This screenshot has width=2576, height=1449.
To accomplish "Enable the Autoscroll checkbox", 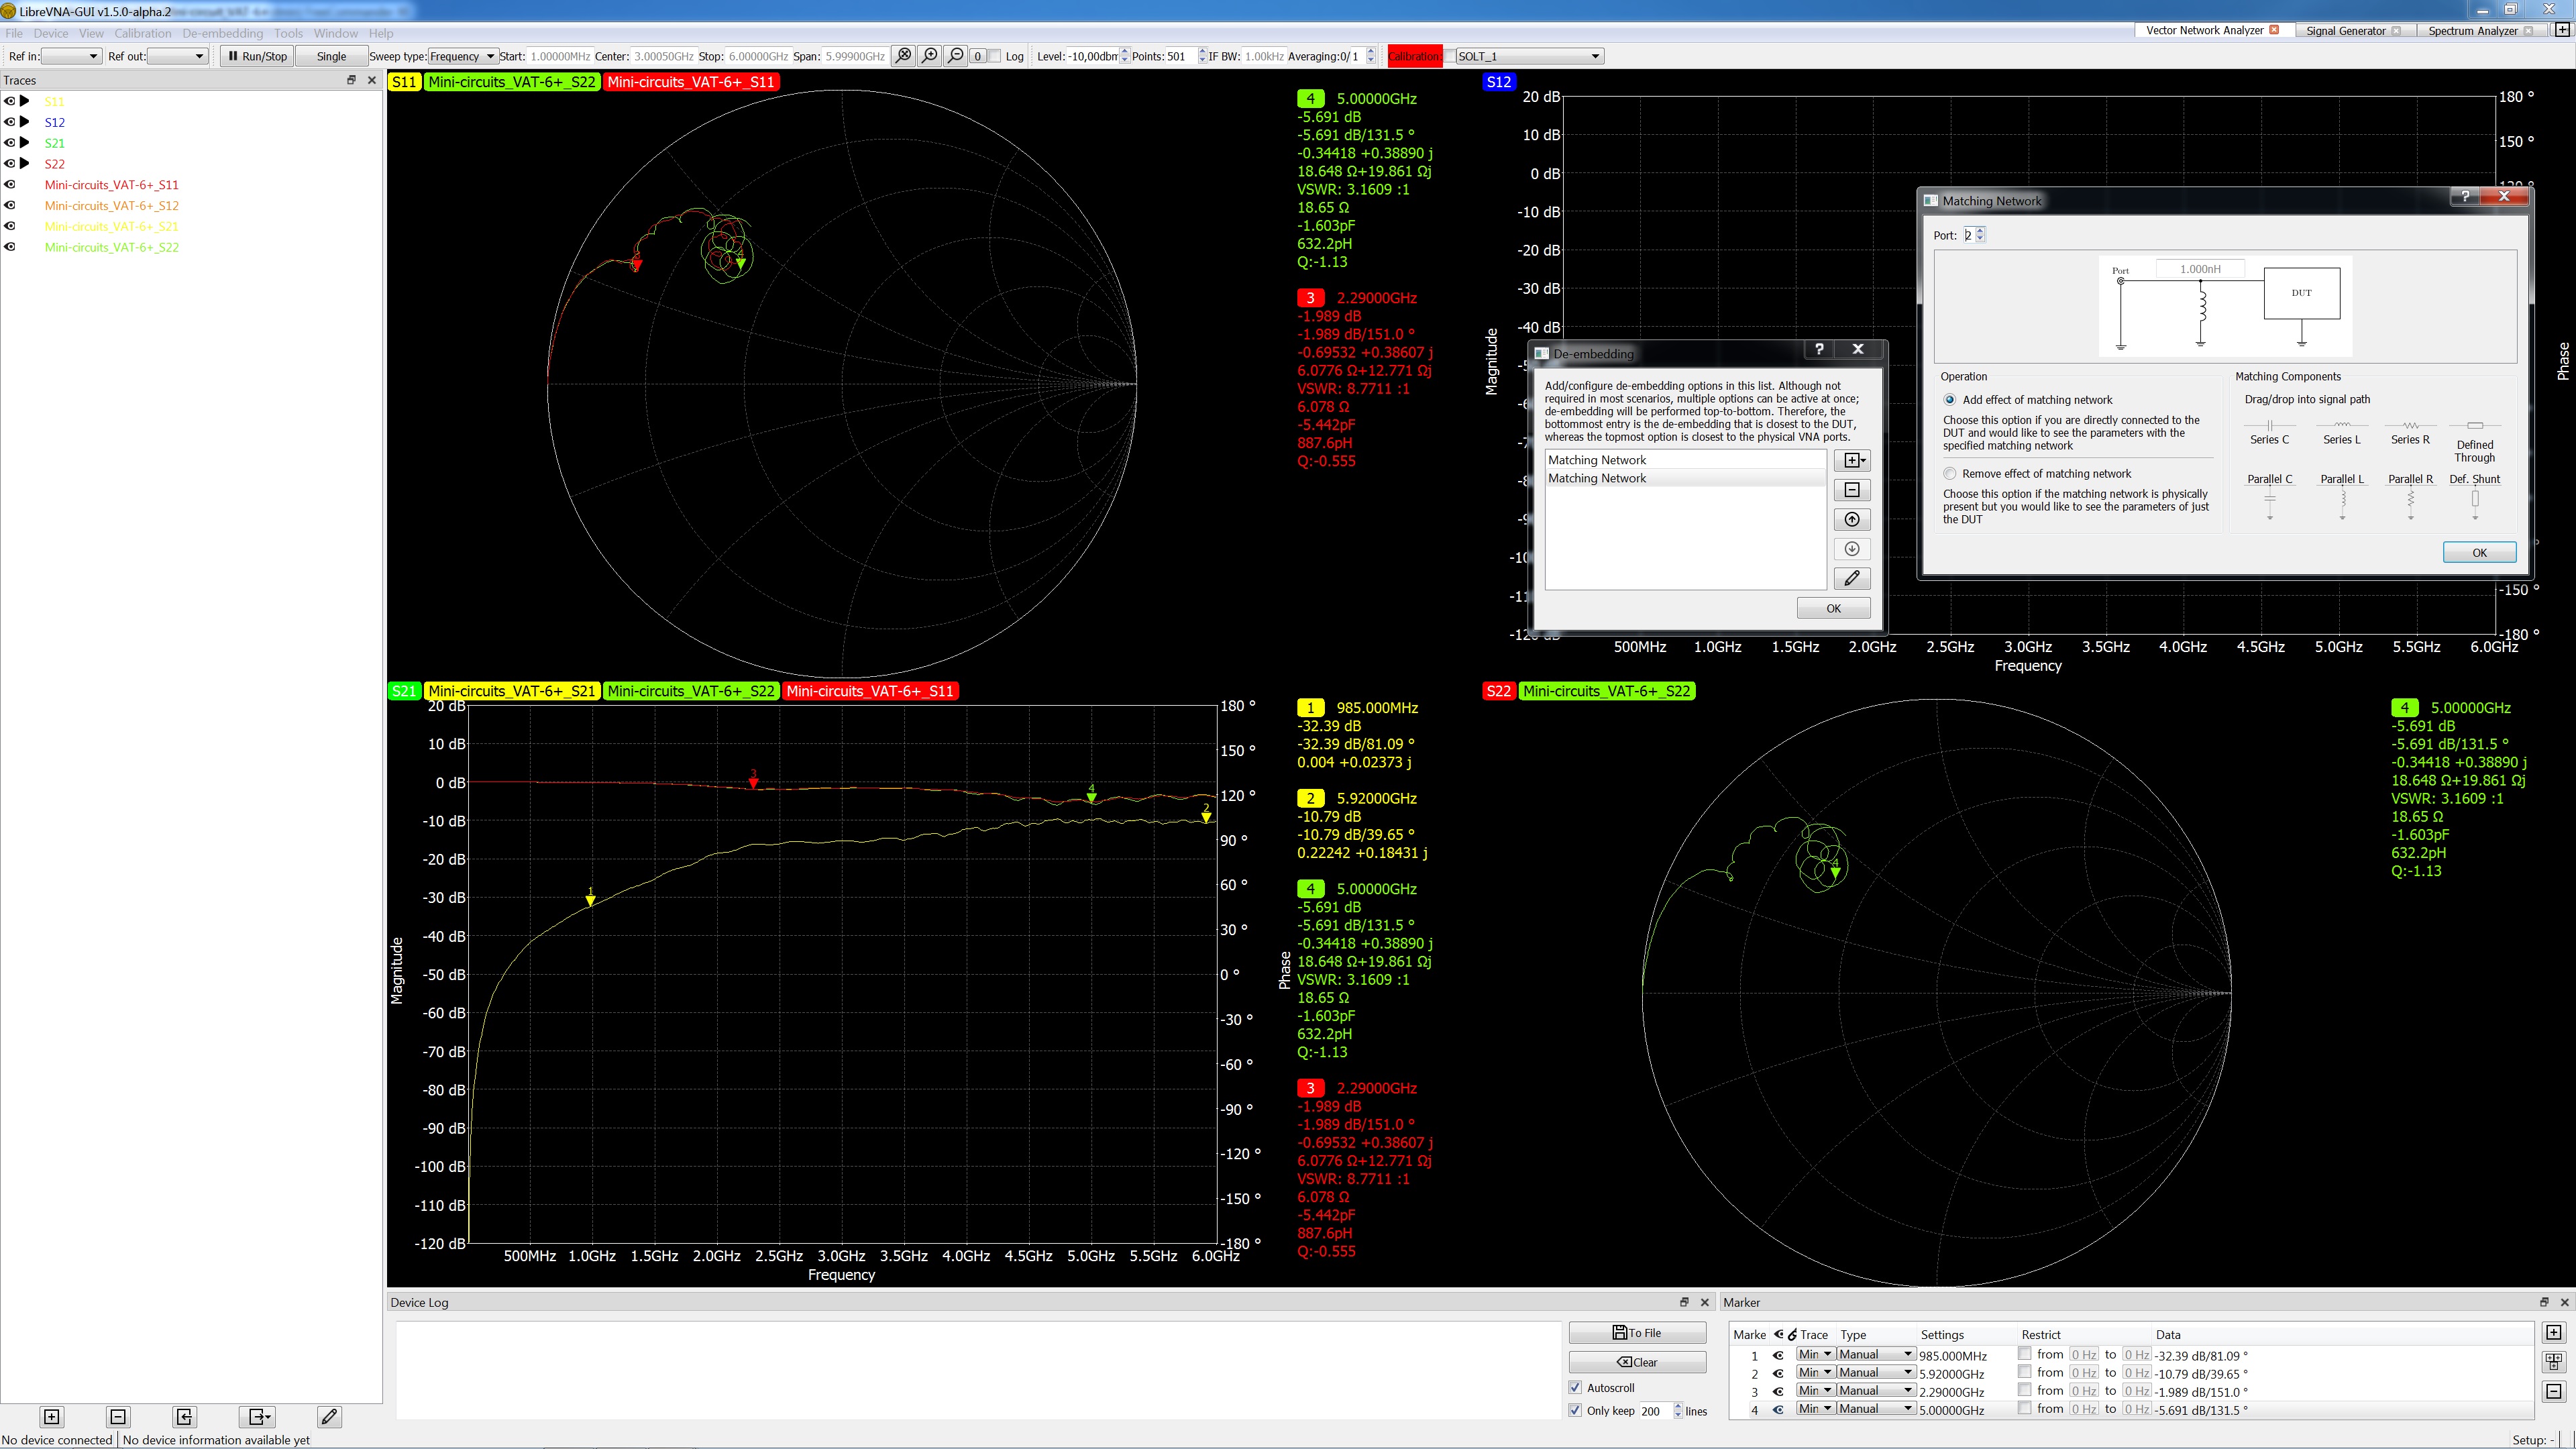I will click(1576, 1387).
